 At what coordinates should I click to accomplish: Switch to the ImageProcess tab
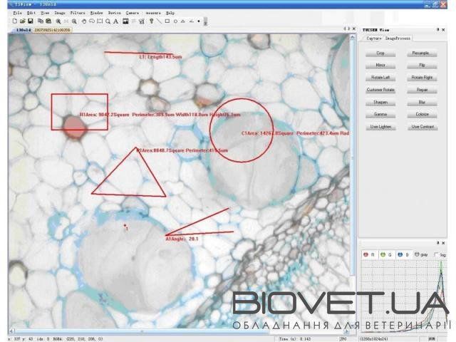pyautogui.click(x=398, y=38)
